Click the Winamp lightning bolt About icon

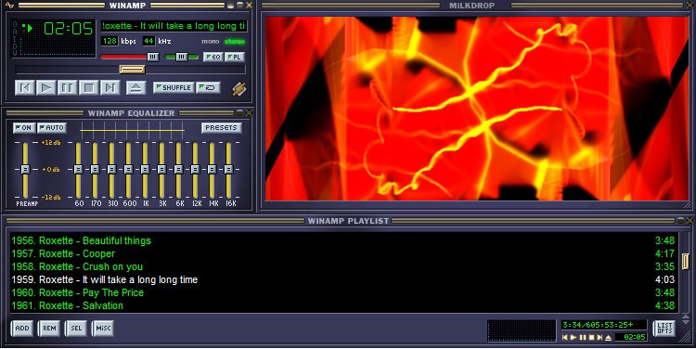[239, 89]
